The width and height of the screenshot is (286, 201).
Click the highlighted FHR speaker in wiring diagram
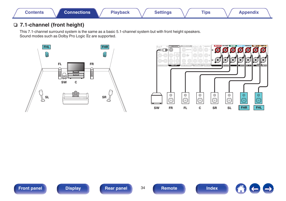pos(244,98)
